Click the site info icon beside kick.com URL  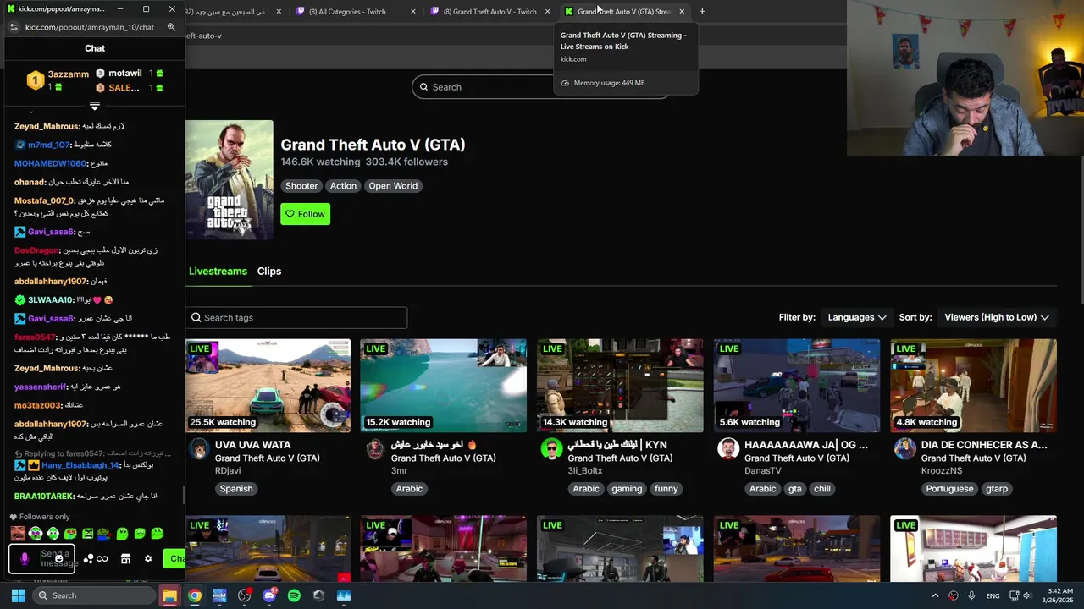click(14, 27)
